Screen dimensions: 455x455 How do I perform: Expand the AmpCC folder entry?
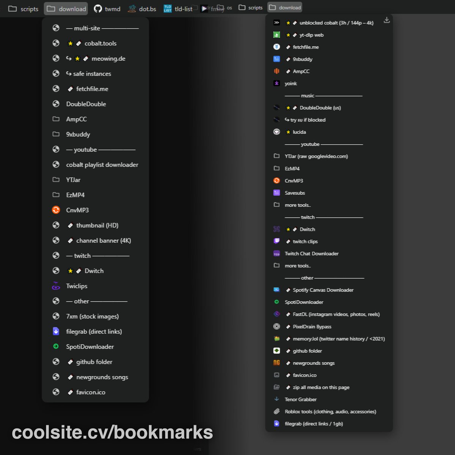click(95, 119)
